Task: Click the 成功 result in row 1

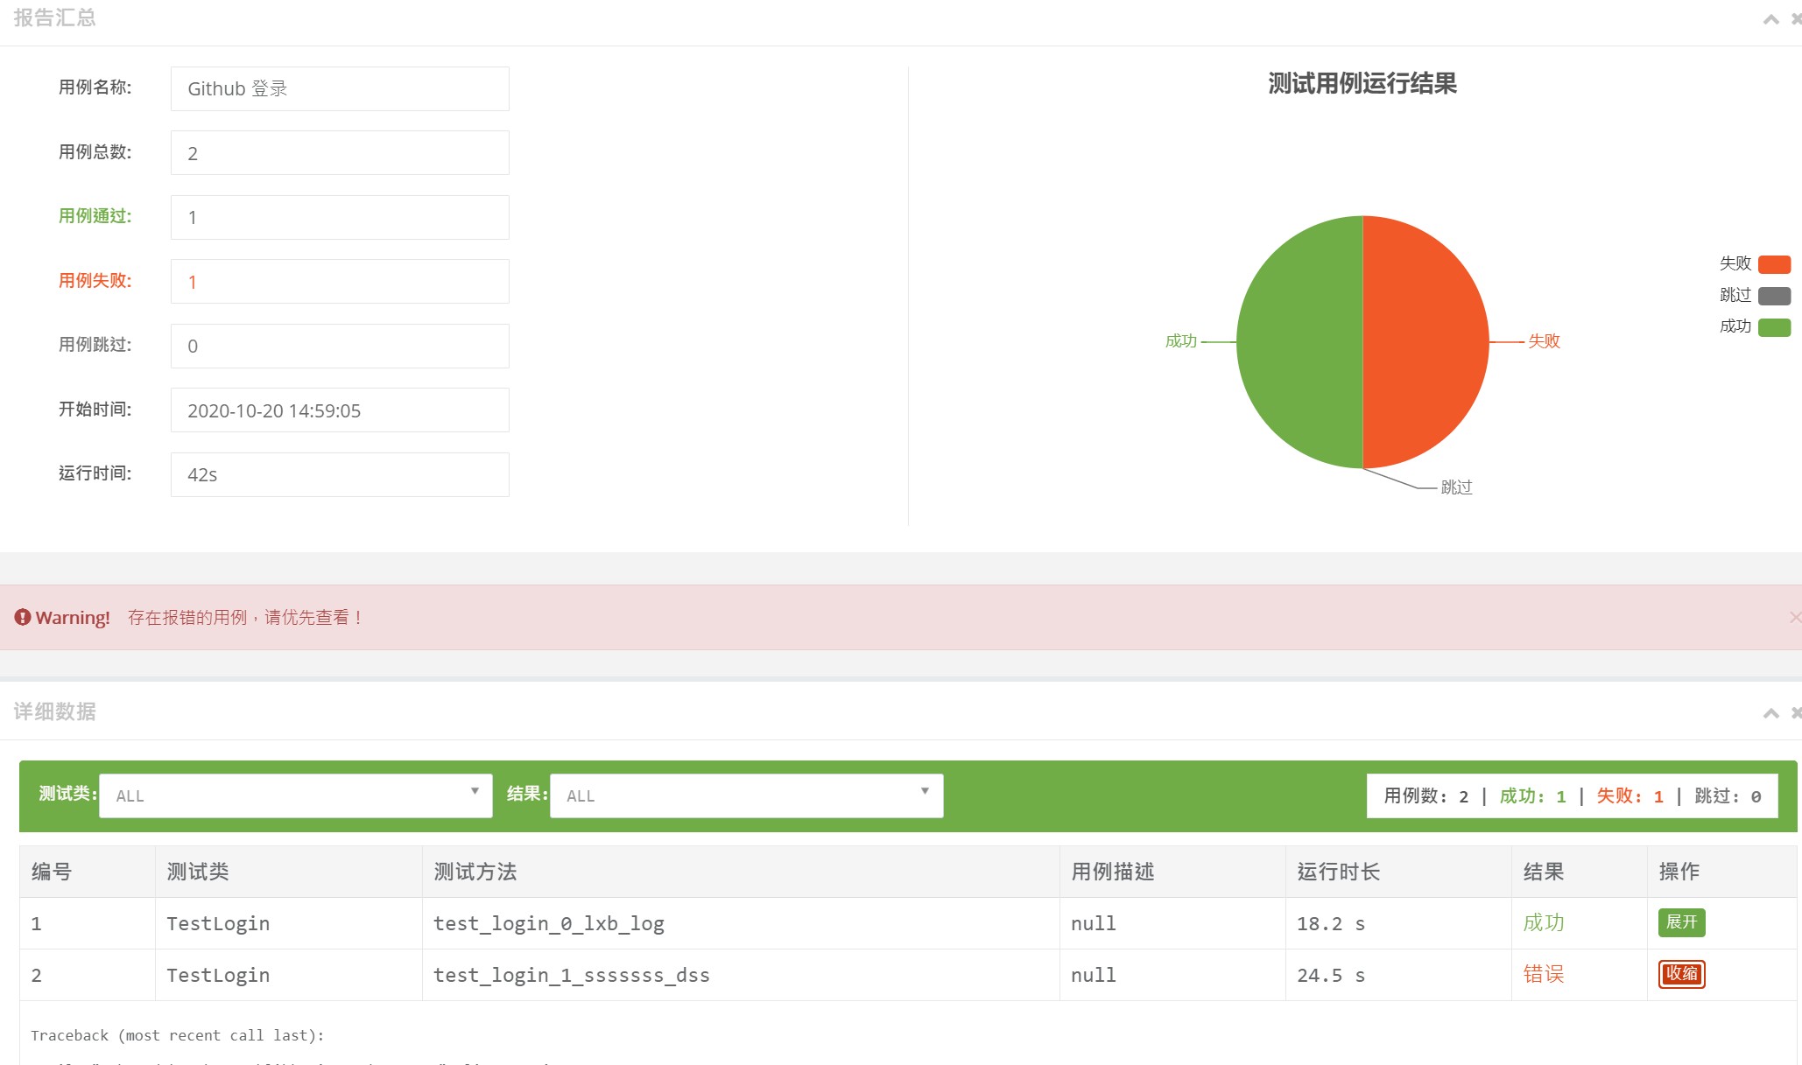Action: tap(1544, 922)
